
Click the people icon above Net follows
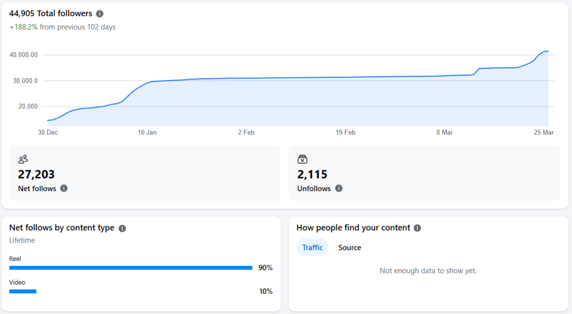(23, 159)
